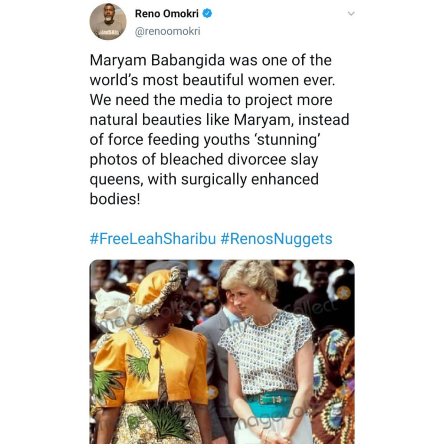Open the tweet options chevron menu
This screenshot has height=444, width=444.
pos(351,14)
